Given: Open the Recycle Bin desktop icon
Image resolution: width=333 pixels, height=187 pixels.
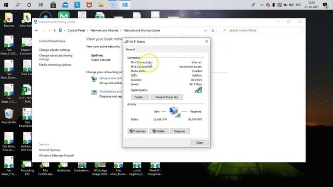Looking at the screenshot, I should click(x=9, y=116).
